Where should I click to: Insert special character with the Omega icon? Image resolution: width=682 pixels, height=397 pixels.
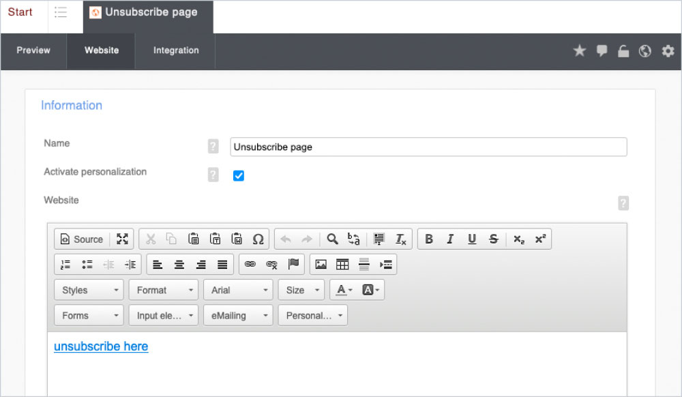pyautogui.click(x=258, y=239)
